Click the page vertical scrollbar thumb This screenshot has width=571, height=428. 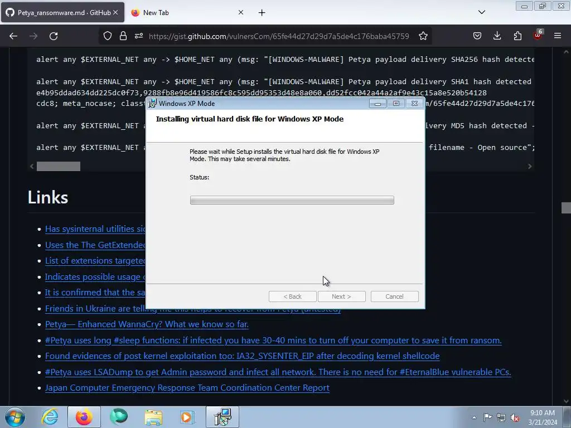(566, 208)
